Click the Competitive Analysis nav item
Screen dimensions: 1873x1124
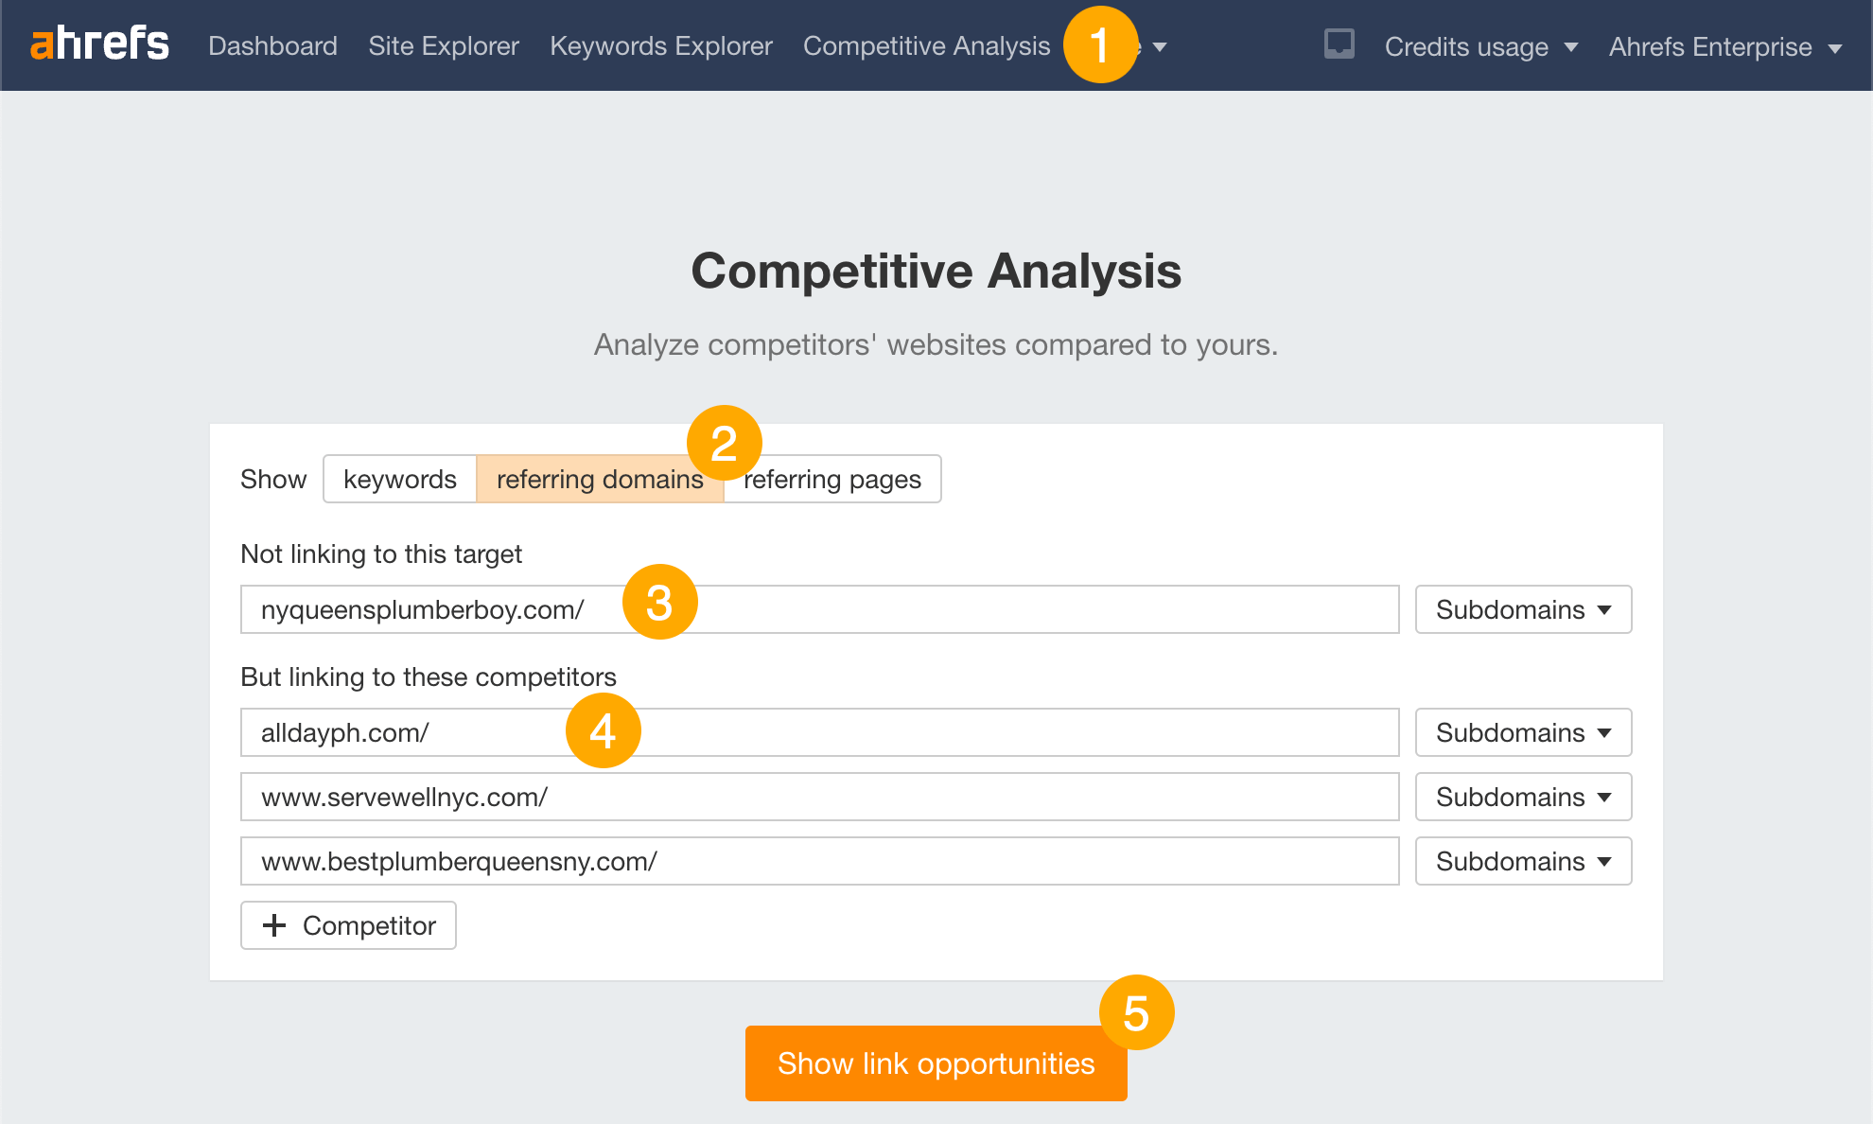(x=926, y=44)
